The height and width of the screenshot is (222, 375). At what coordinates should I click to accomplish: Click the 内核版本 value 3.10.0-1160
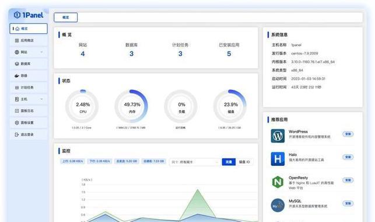click(313, 62)
